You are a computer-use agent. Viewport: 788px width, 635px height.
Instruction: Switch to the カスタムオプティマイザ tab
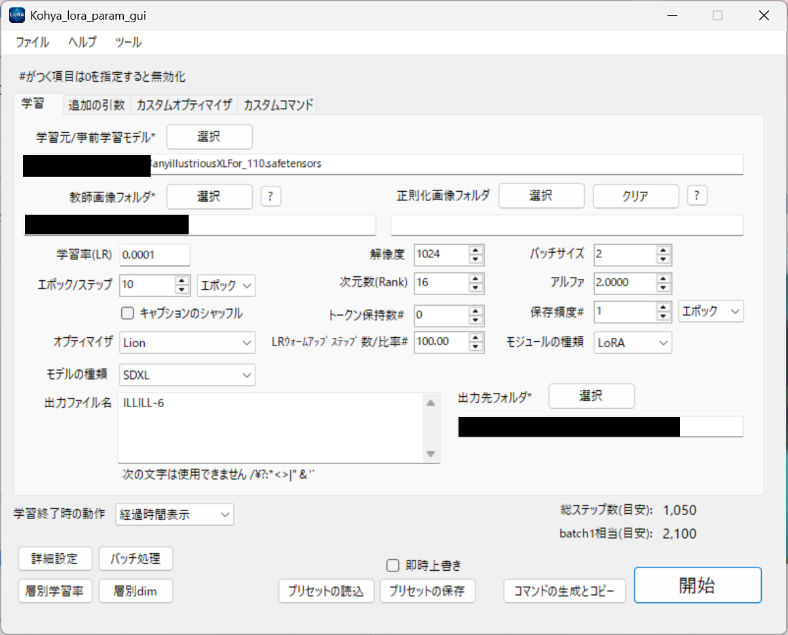(184, 105)
